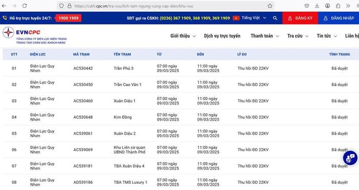Image resolution: width=359 pixels, height=190 pixels.
Task: Click the browser back arrow
Action: [4, 6]
